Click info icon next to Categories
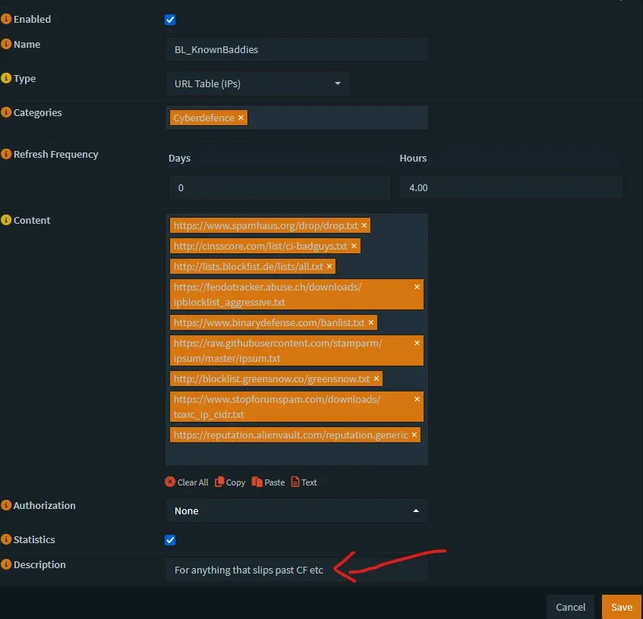643x619 pixels. coord(6,112)
